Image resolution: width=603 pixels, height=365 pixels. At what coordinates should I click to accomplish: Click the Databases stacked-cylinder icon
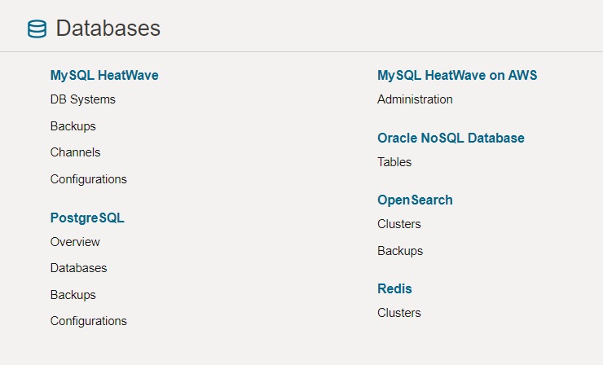pyautogui.click(x=37, y=29)
